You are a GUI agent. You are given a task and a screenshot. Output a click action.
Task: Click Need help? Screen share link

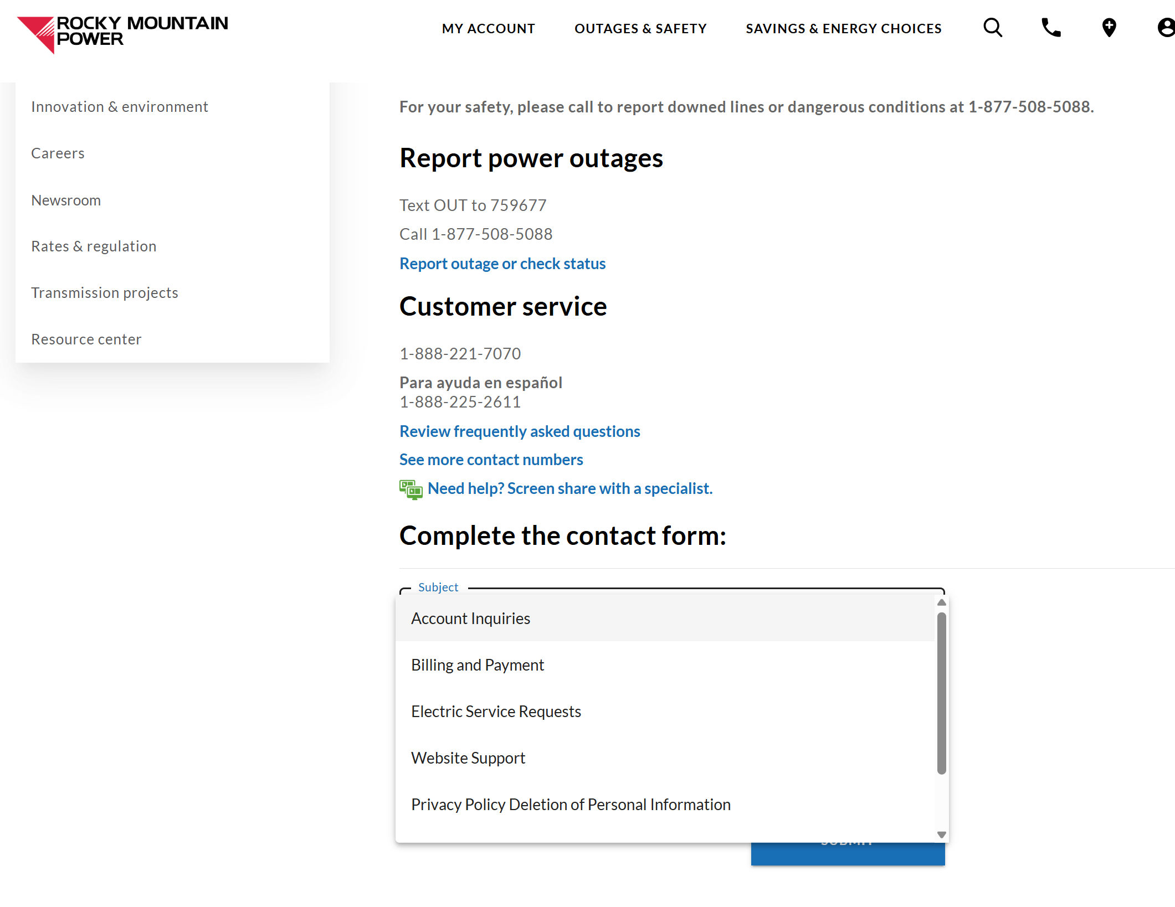pos(570,488)
